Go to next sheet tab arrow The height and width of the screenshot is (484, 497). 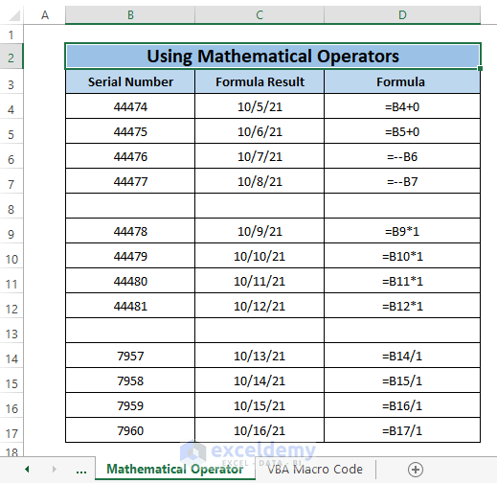point(54,469)
